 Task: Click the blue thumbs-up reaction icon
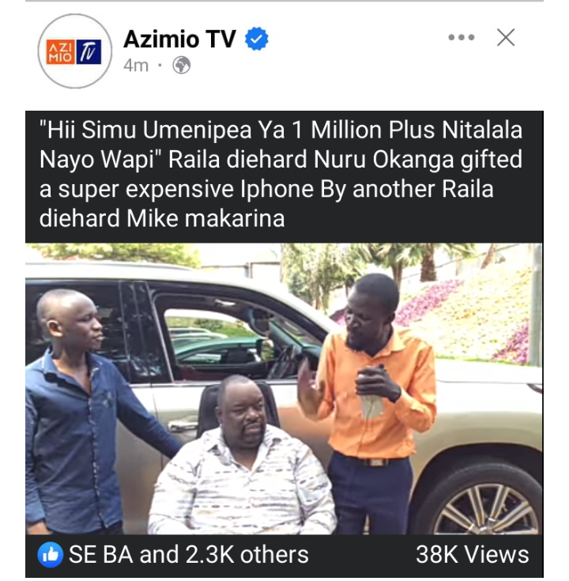51,555
